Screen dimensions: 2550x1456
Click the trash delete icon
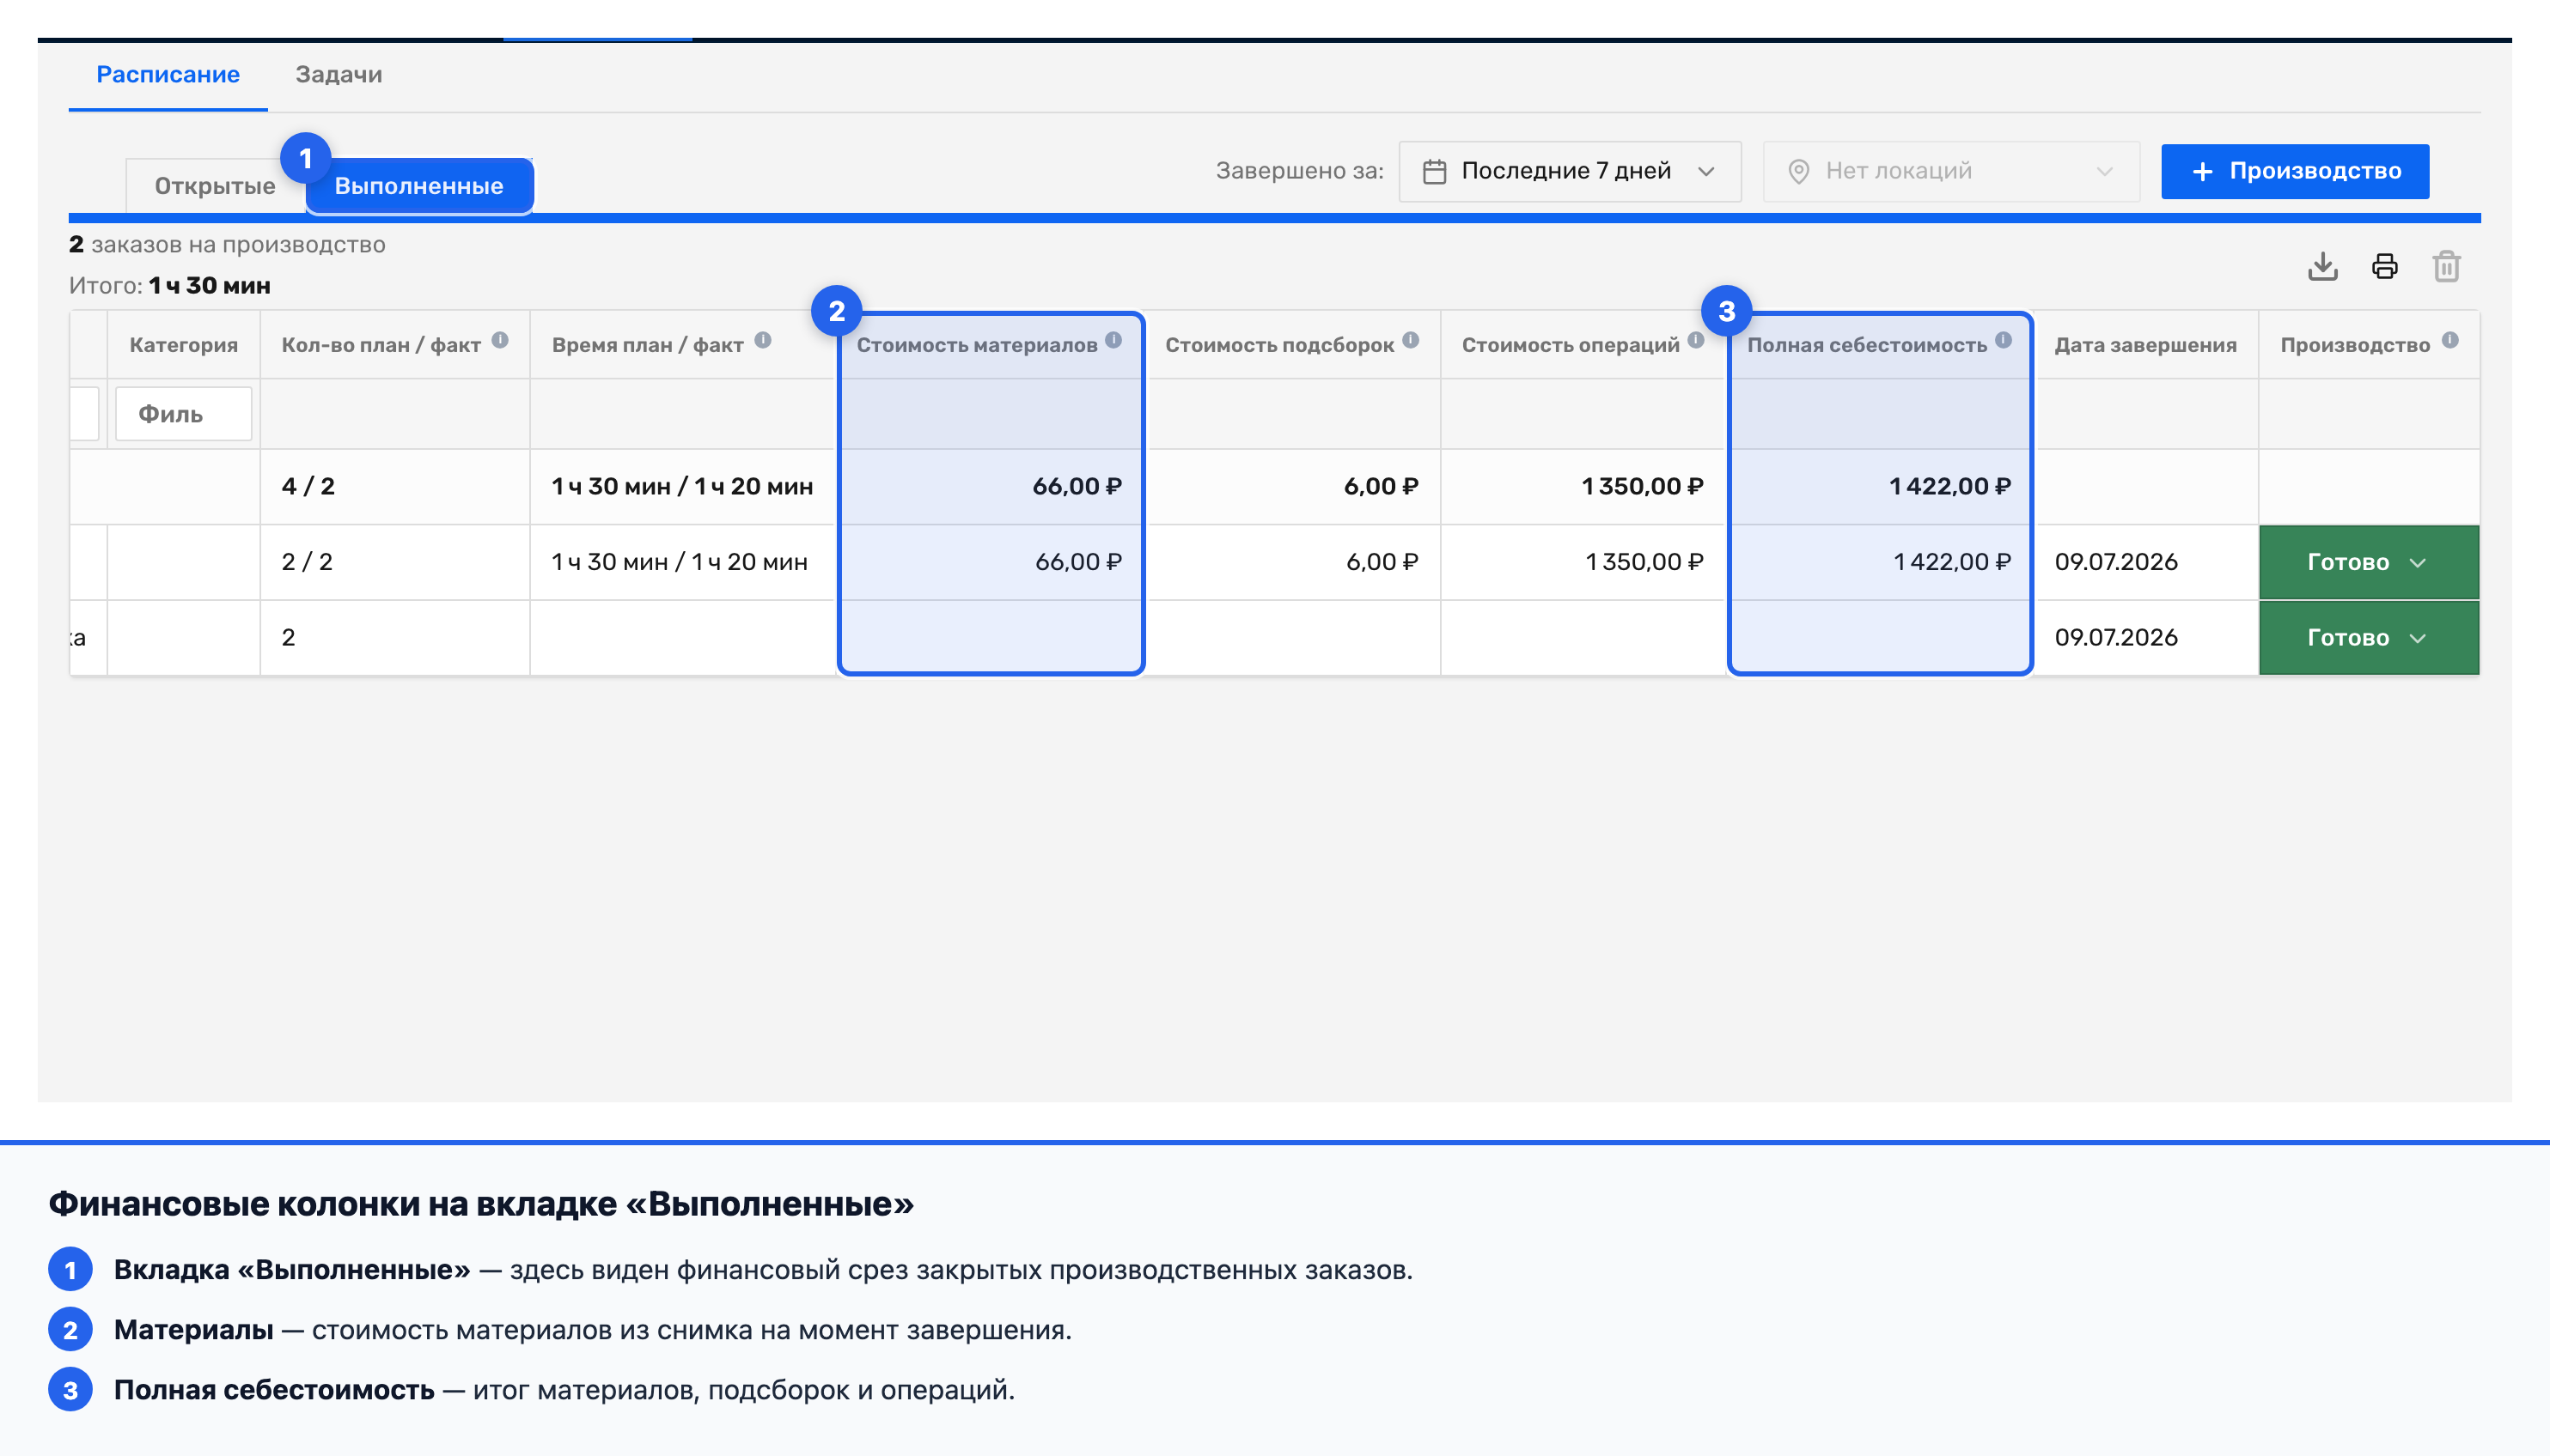[x=2447, y=266]
